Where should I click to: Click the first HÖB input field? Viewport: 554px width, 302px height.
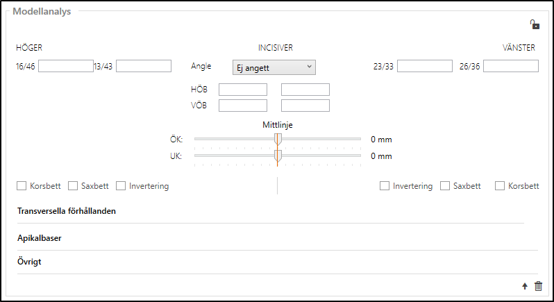[x=243, y=90]
